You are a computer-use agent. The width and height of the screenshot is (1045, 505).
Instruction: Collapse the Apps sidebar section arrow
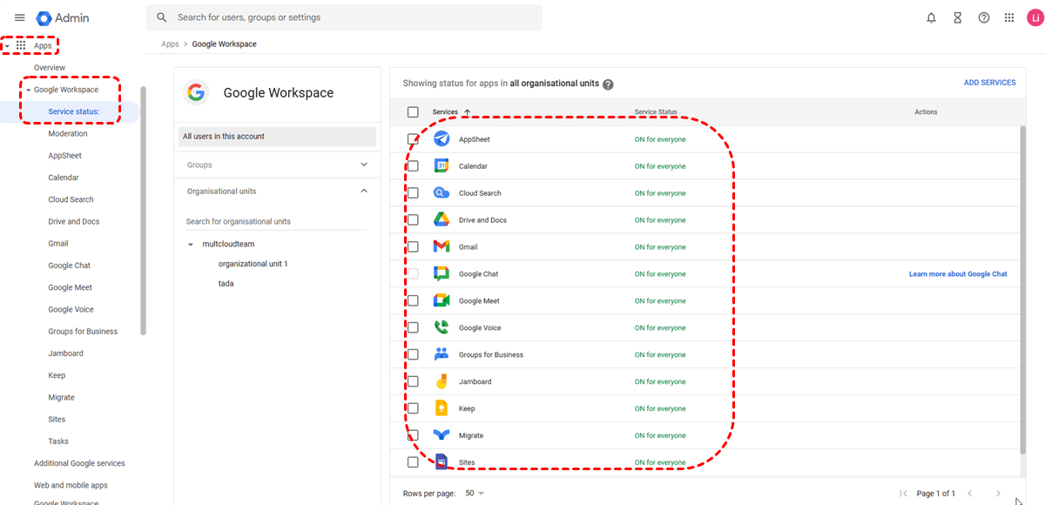pos(8,46)
